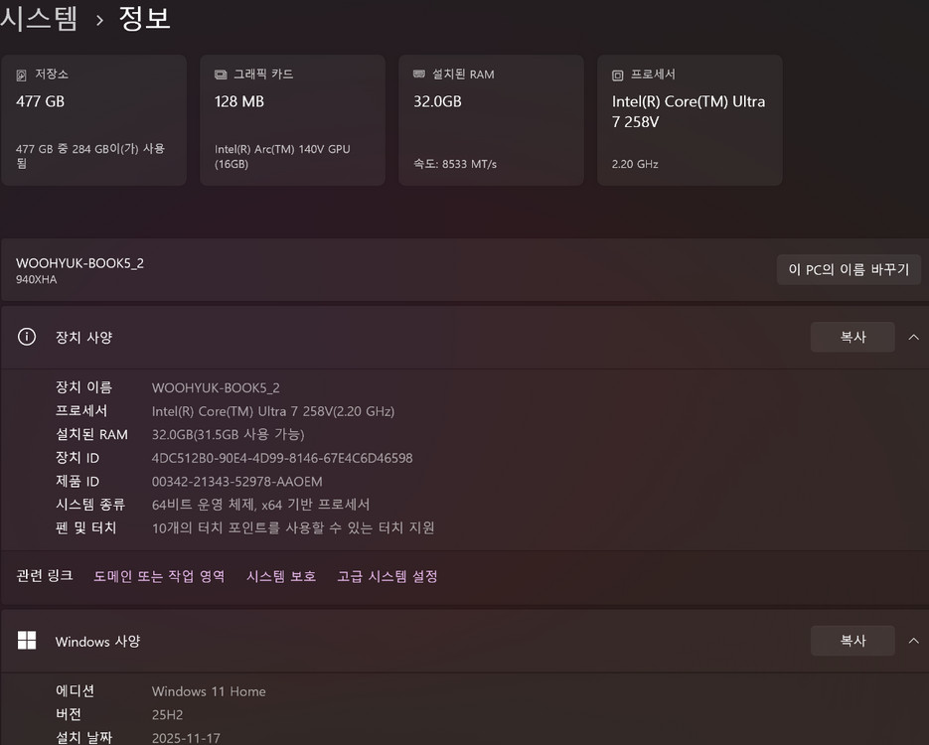
Task: Collapse the Windows 사양 section chevron
Action: click(x=913, y=641)
